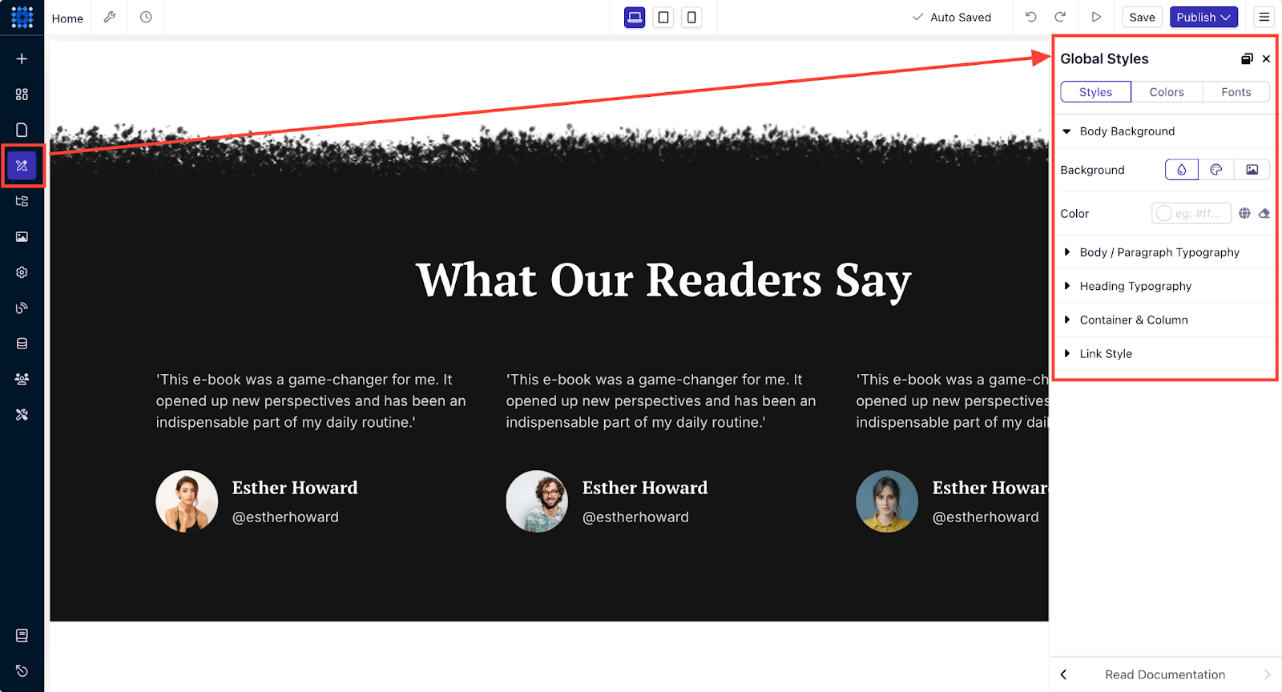The width and height of the screenshot is (1282, 692).
Task: Click first card's @estherhoward handle
Action: point(285,517)
